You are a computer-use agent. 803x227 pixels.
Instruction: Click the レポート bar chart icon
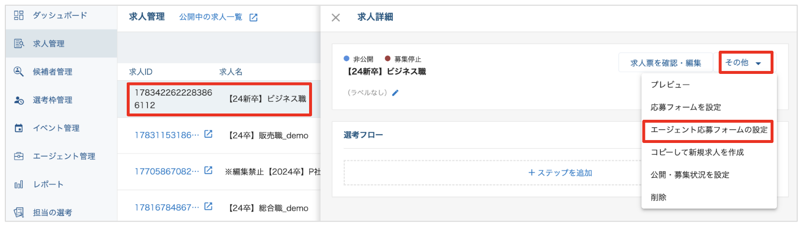click(x=19, y=184)
